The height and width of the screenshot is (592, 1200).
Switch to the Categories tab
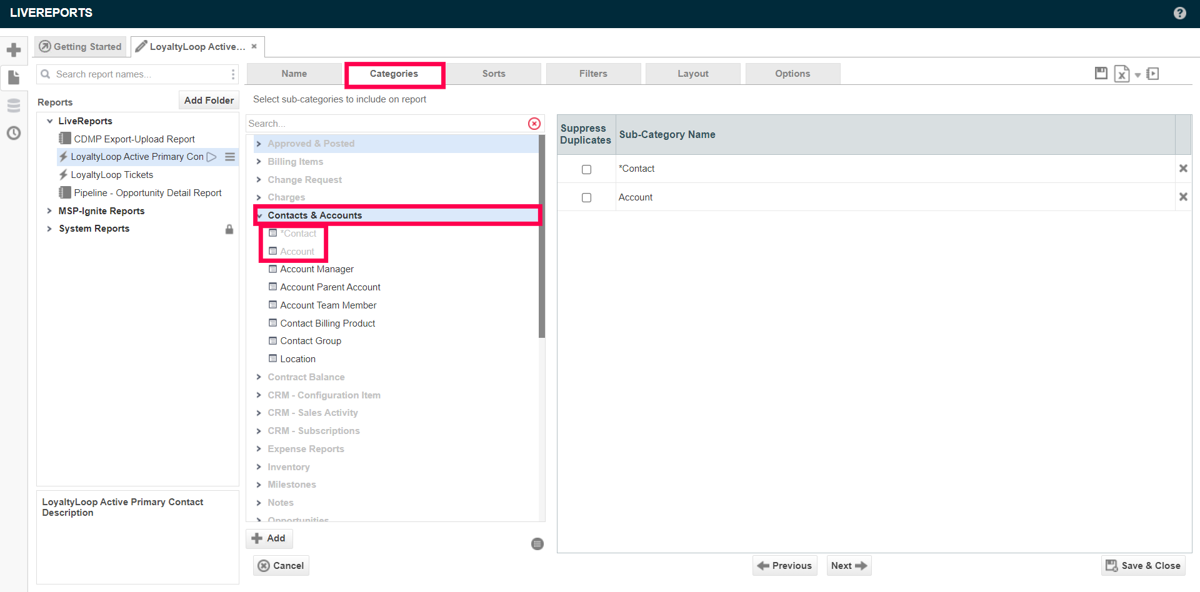[x=394, y=74]
